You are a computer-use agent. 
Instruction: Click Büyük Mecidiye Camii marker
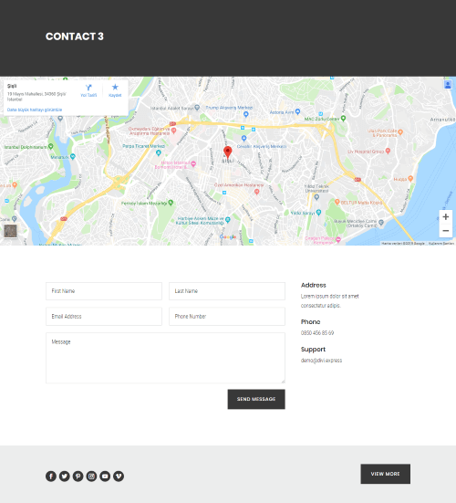(381, 222)
